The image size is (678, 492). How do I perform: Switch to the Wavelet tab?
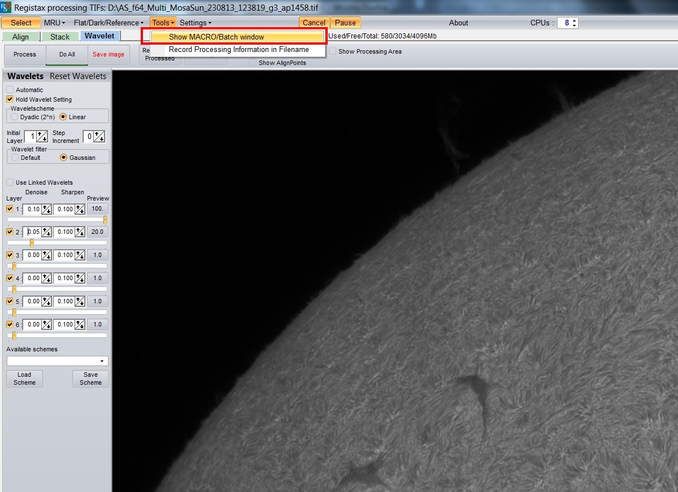[x=99, y=36]
